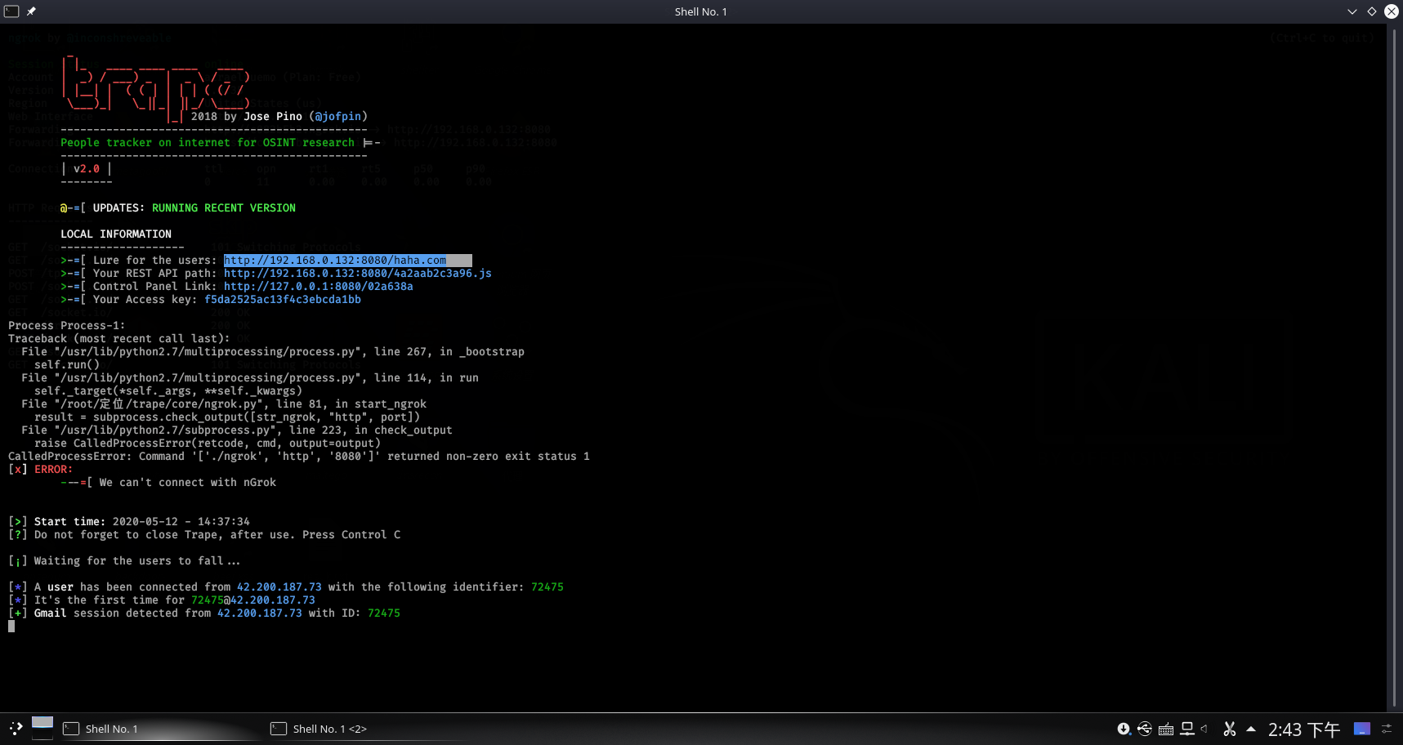Open the audio volume tray icon
This screenshot has height=745, width=1403.
click(1205, 729)
